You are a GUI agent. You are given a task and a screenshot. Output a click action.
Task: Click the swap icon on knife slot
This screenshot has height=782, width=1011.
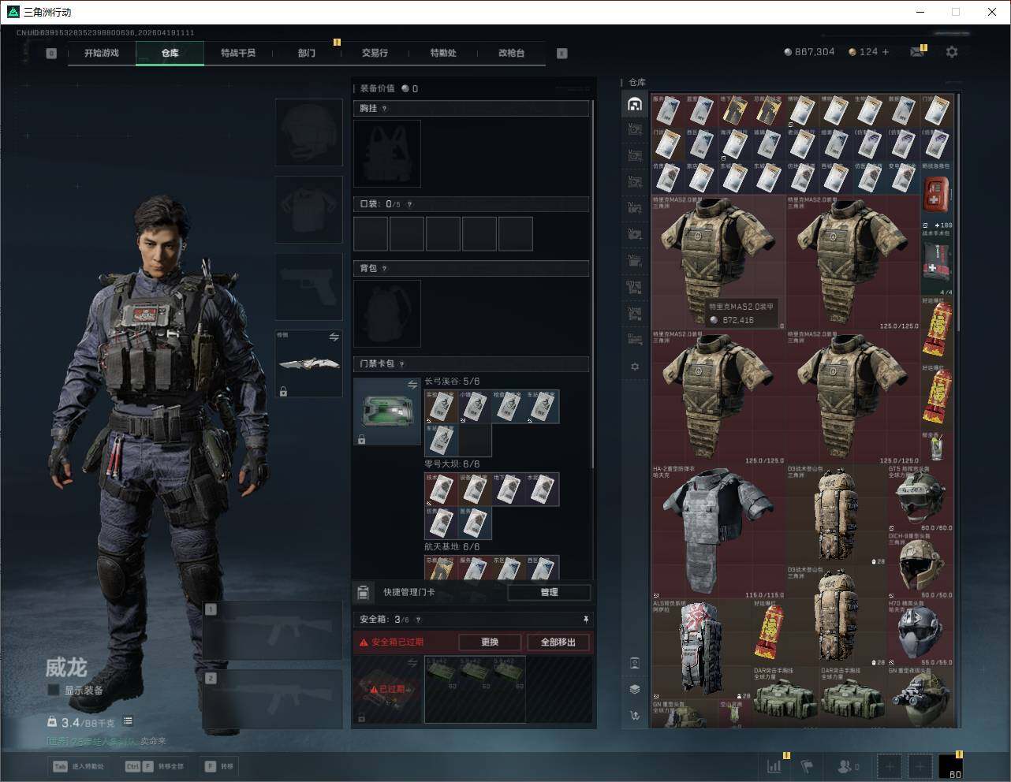(334, 337)
